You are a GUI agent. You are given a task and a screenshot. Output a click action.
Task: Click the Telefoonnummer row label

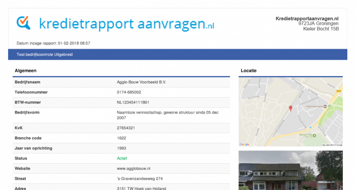tap(31, 92)
